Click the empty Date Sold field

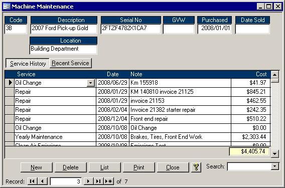252,29
